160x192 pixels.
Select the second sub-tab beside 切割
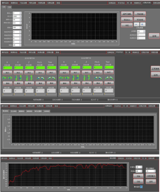9,7
